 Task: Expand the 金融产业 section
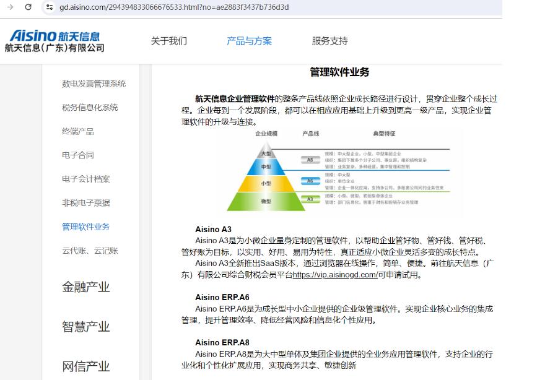85,287
